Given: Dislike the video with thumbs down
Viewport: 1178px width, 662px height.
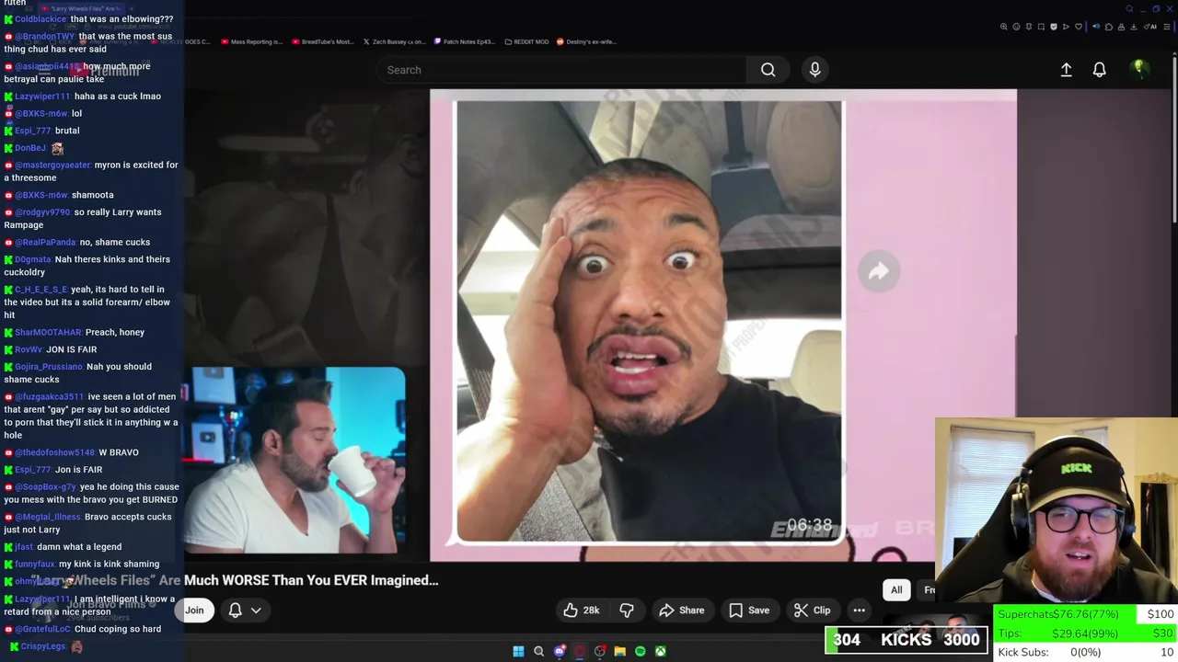Looking at the screenshot, I should click(627, 611).
